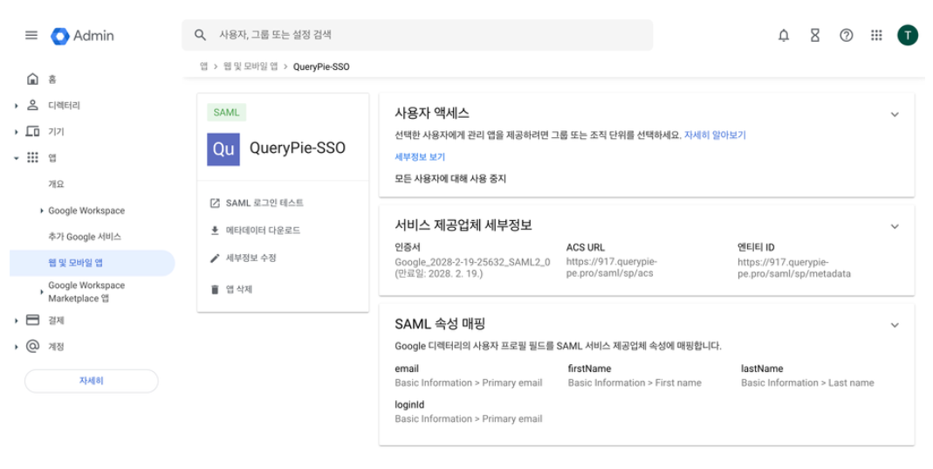Viewport: 933px width, 469px height.
Task: Click the green SAML badge
Action: (226, 113)
